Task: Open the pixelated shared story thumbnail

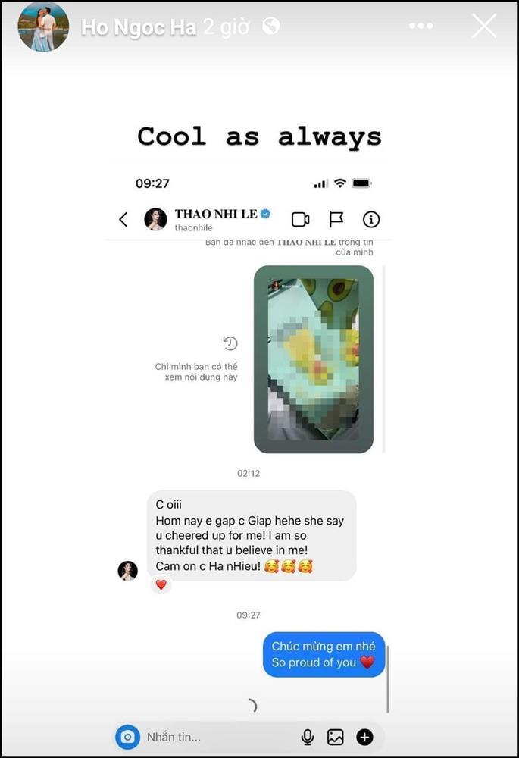Action: (314, 359)
